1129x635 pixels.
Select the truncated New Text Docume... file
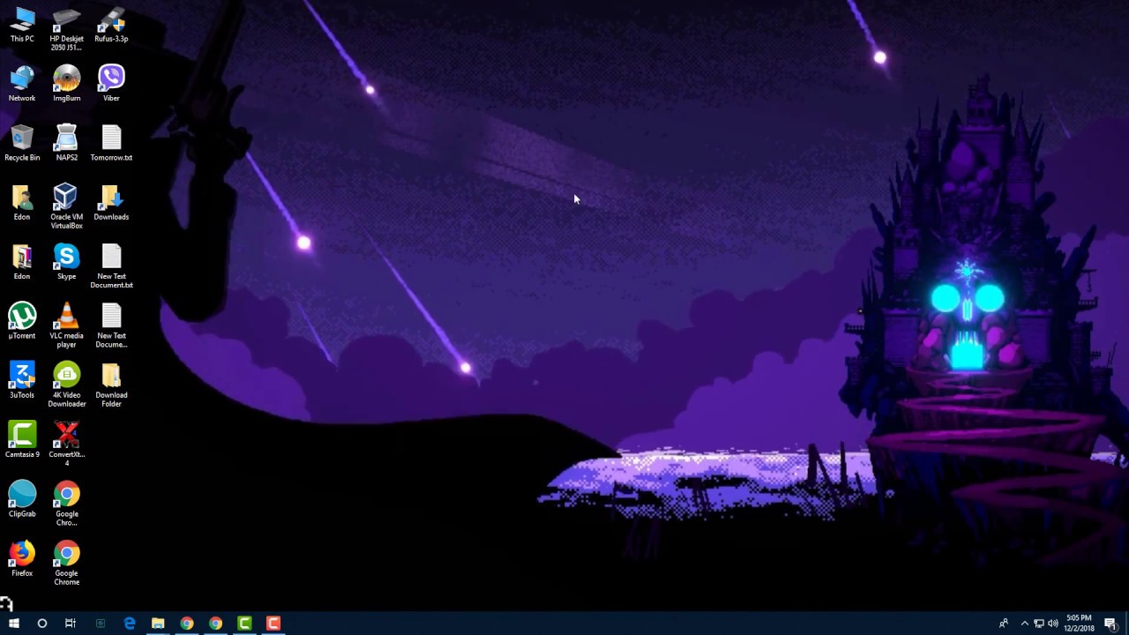coord(111,325)
